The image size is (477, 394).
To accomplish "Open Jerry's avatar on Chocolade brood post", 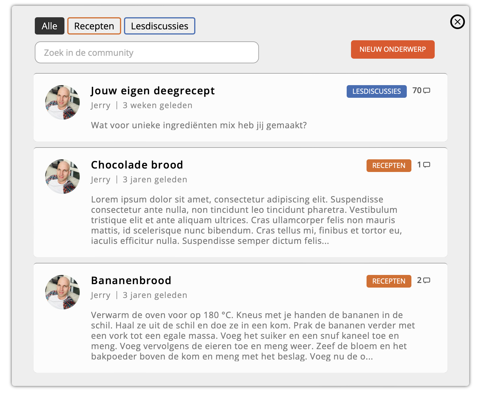I will [x=62, y=176].
